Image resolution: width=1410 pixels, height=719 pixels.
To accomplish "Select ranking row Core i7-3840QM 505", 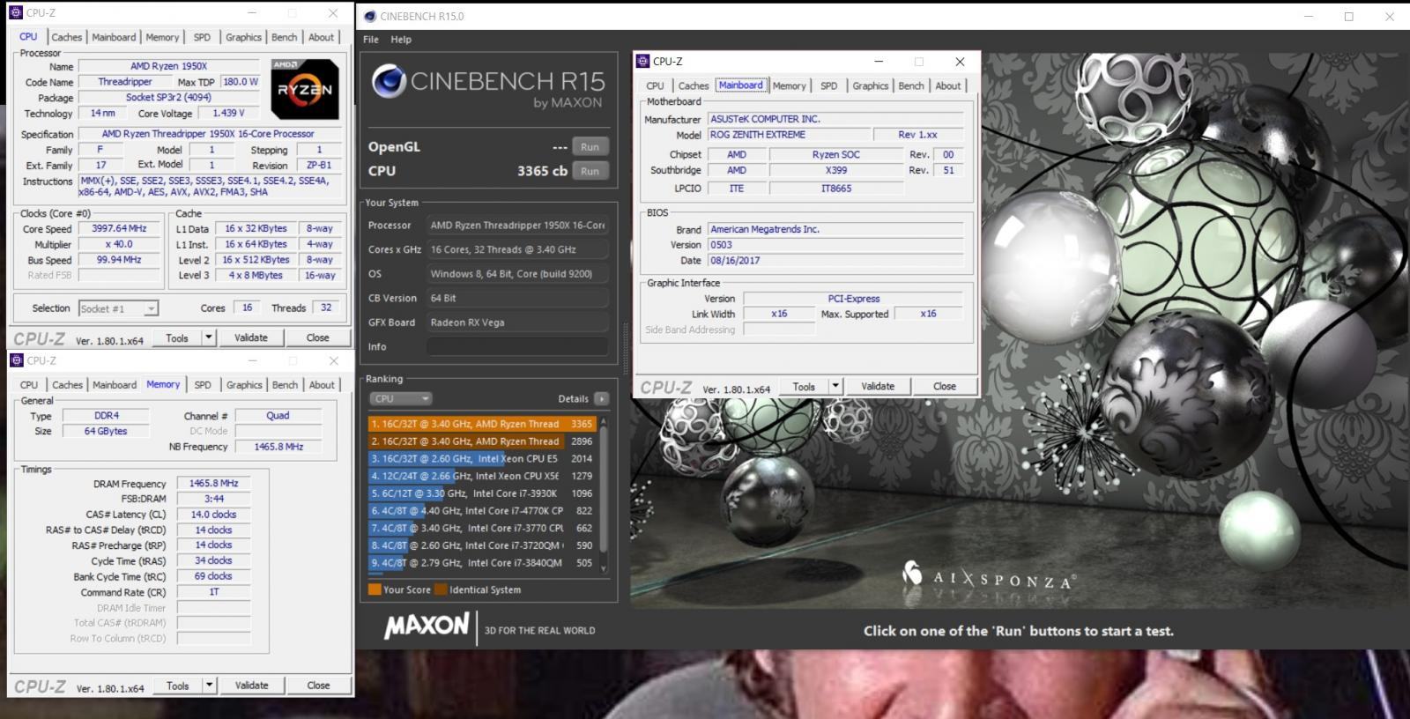I will (x=483, y=562).
